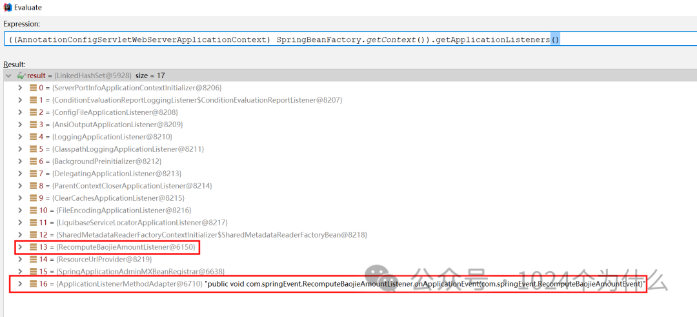
Task: Click the Expression input field
Action: 350,39
